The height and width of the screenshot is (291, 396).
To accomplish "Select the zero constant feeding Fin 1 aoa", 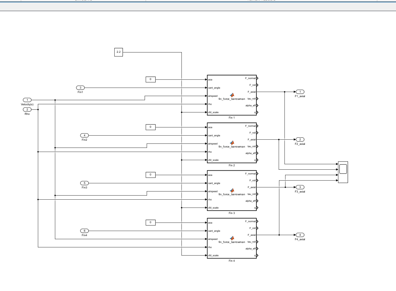I will coord(150,79).
